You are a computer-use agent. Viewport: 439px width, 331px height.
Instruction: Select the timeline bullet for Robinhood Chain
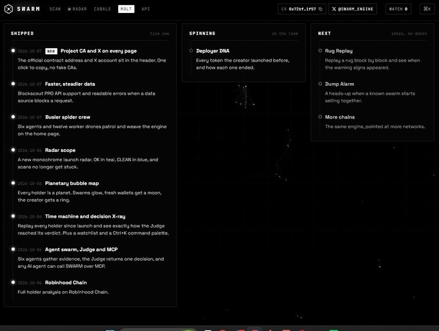click(13, 282)
